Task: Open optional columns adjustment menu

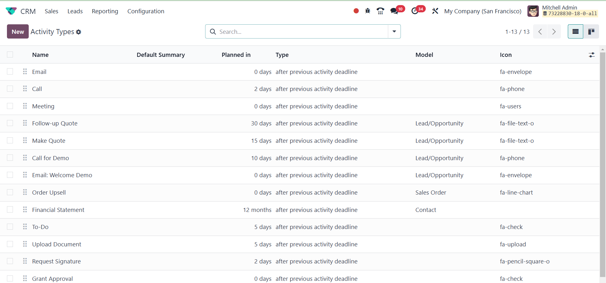Action: click(x=591, y=55)
